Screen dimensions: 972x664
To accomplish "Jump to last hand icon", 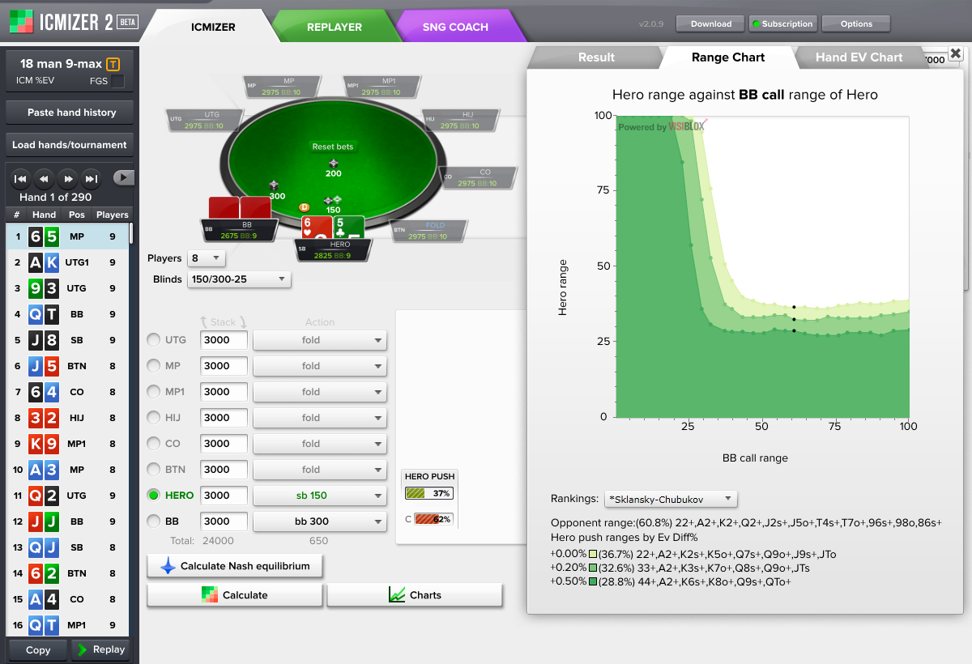I will pos(92,178).
